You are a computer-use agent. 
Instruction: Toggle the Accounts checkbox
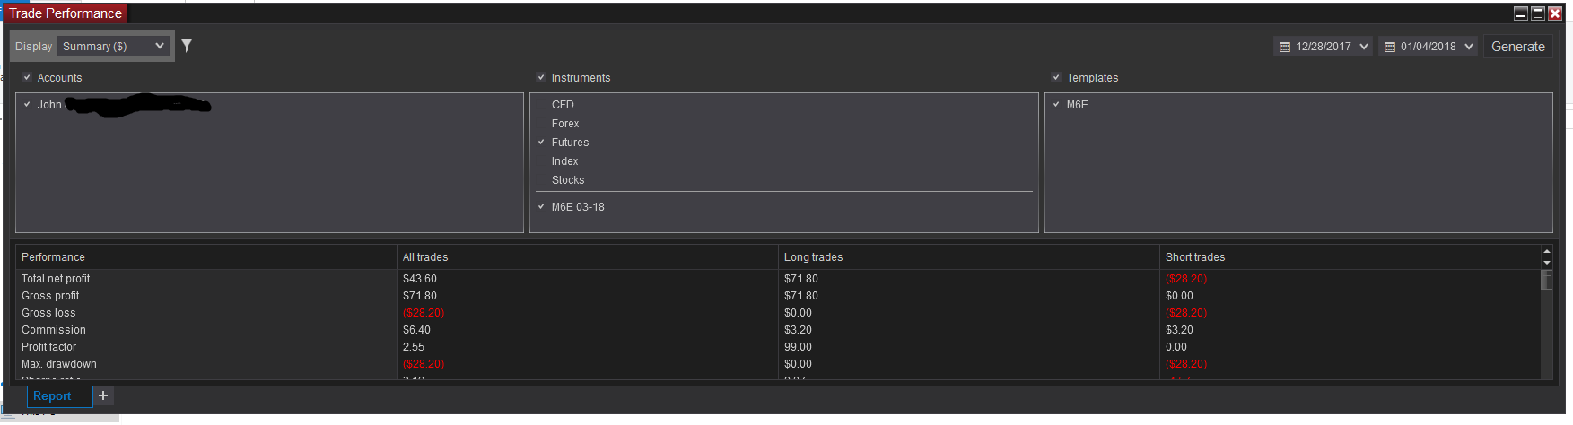click(27, 78)
